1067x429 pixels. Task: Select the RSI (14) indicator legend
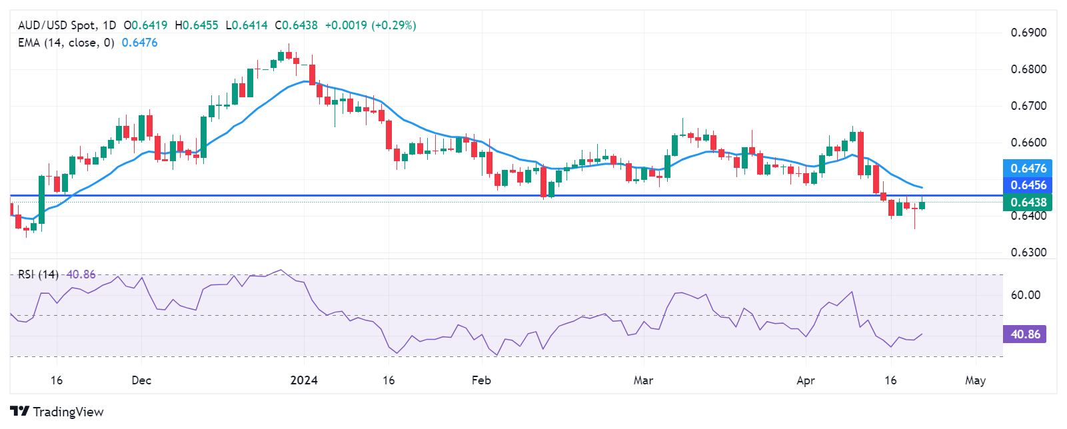point(38,274)
